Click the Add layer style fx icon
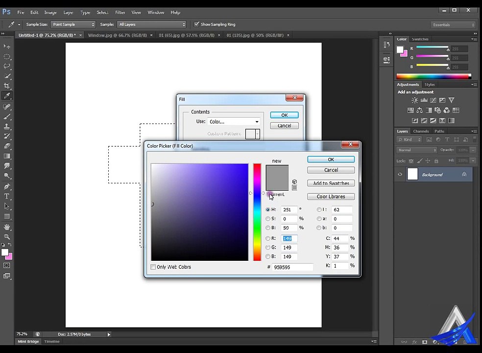This screenshot has width=482, height=353. 414,342
